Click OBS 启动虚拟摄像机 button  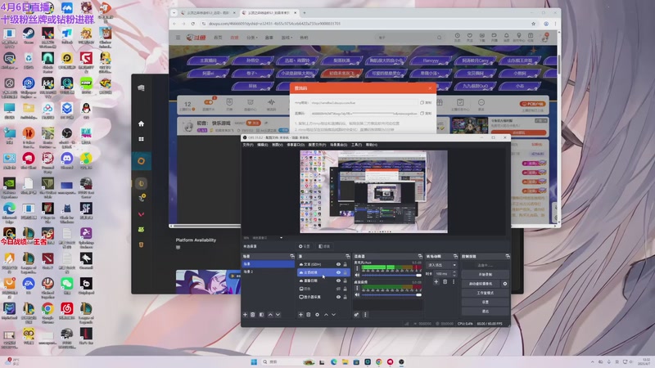point(481,284)
